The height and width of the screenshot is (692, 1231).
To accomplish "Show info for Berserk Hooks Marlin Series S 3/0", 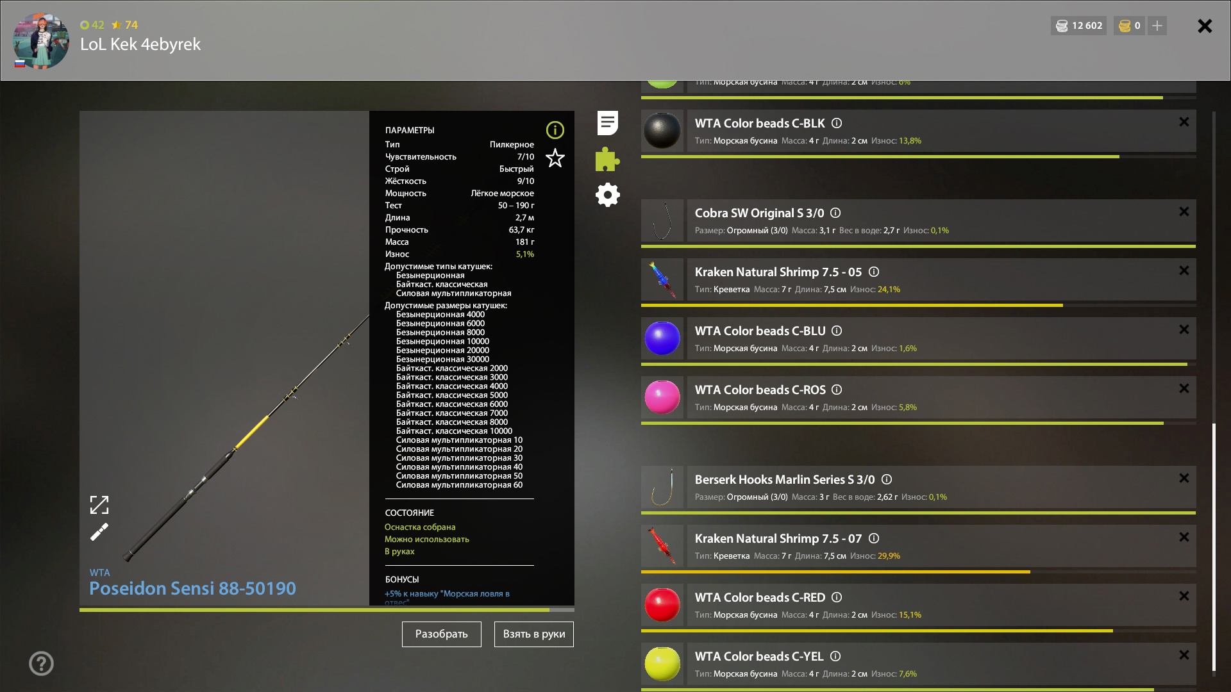I will coord(887,479).
